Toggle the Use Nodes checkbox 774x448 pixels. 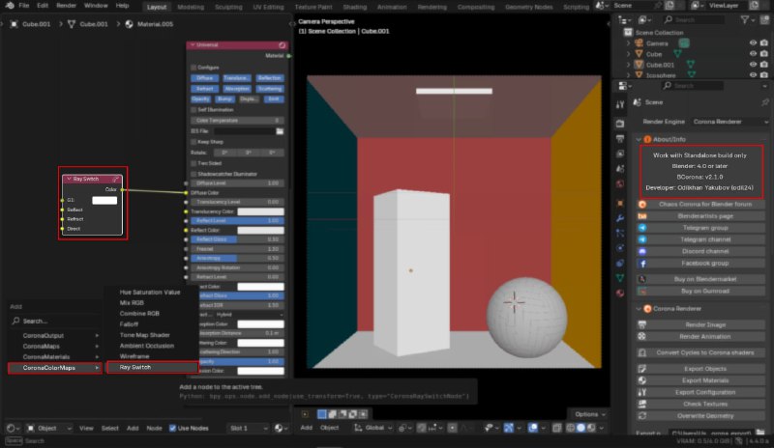[x=172, y=428]
